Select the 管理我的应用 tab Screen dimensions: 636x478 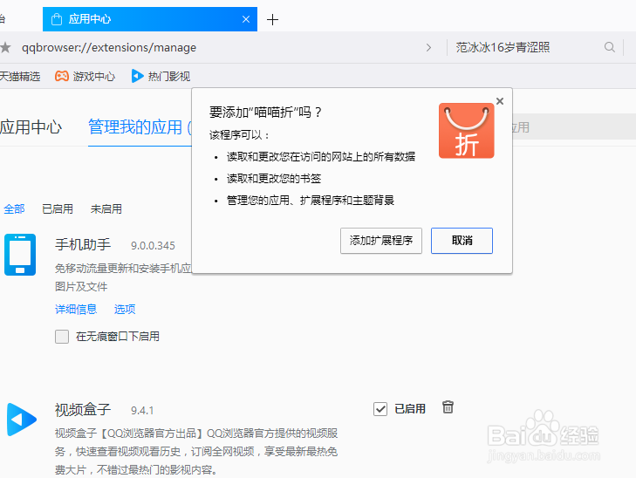[x=140, y=127]
